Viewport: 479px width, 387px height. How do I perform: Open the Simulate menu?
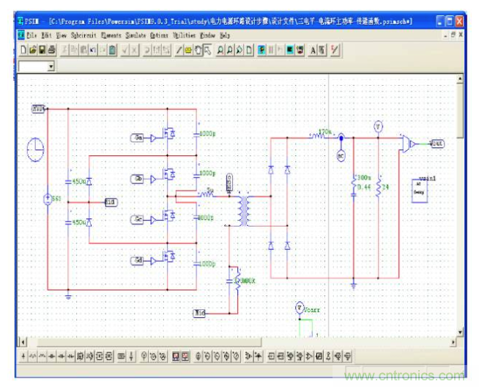tap(135, 34)
